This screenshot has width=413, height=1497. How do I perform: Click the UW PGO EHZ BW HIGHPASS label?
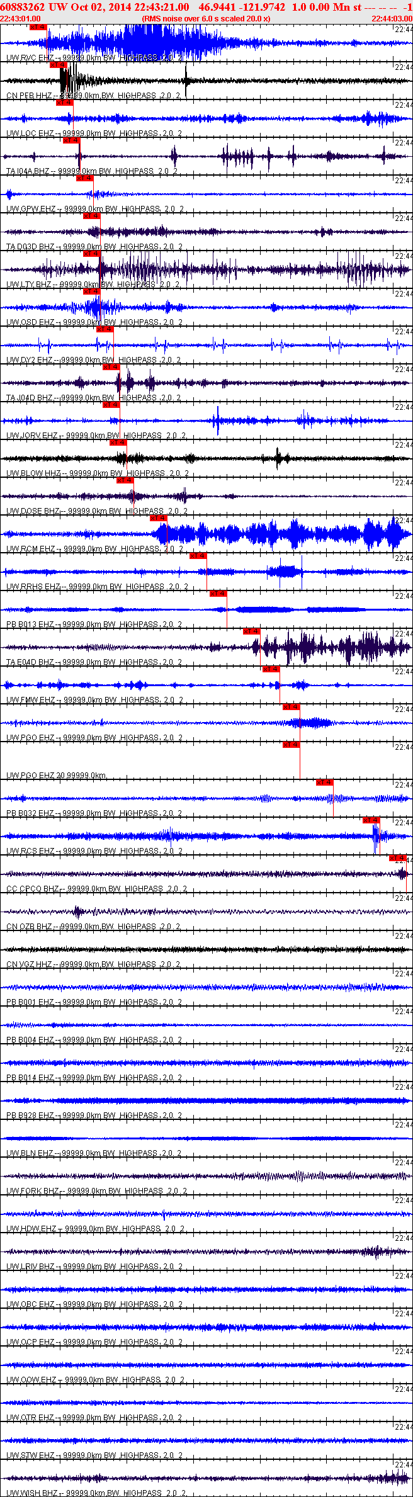pyautogui.click(x=94, y=738)
